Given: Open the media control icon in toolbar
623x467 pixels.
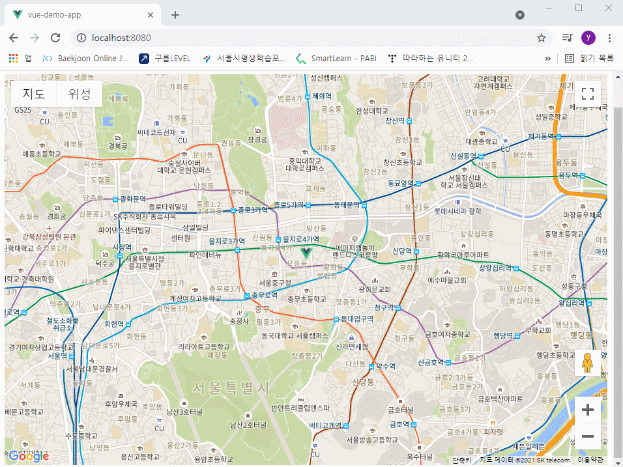Looking at the screenshot, I should (568, 38).
